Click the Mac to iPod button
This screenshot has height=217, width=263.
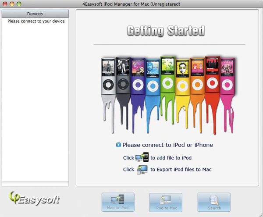point(118,202)
